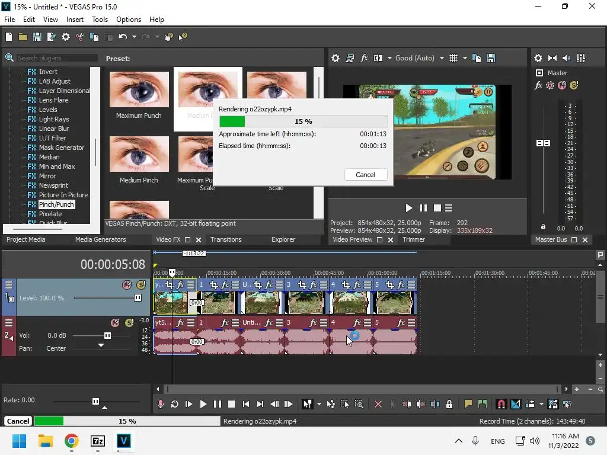
Task: Select Maximum Punch preset thumbnail
Action: 139,89
